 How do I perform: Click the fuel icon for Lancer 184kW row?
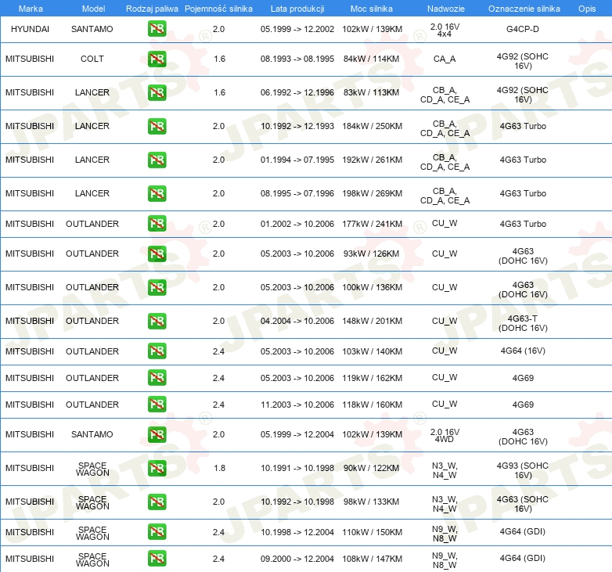click(157, 127)
